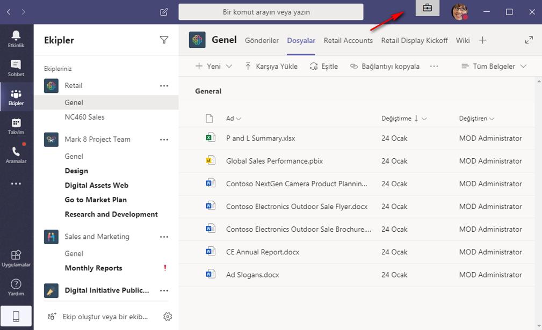Open Contoso Electronics Outdoor Sale Flyer.docx
The height and width of the screenshot is (330, 542).
coord(297,207)
